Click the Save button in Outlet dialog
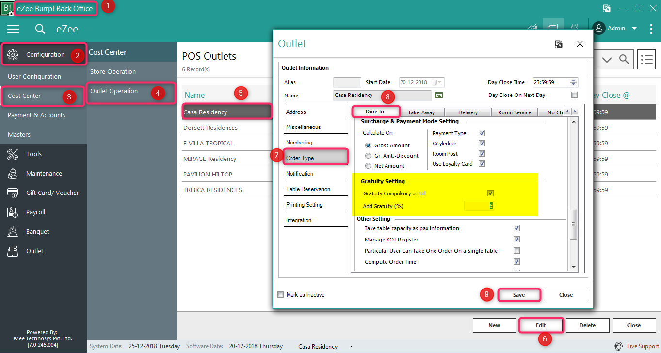 coord(519,295)
